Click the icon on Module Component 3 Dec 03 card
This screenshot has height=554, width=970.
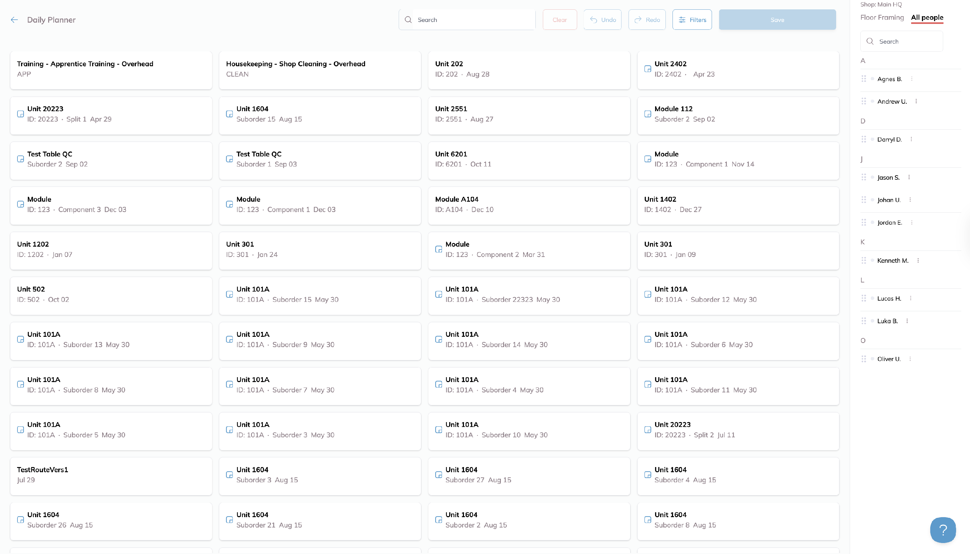pyautogui.click(x=21, y=204)
